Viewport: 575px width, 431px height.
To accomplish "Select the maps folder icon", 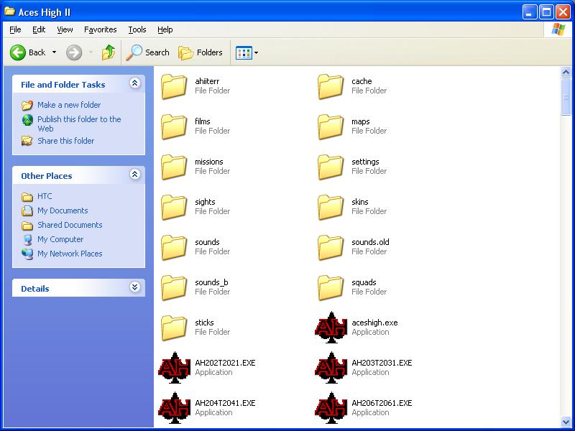I will [331, 127].
